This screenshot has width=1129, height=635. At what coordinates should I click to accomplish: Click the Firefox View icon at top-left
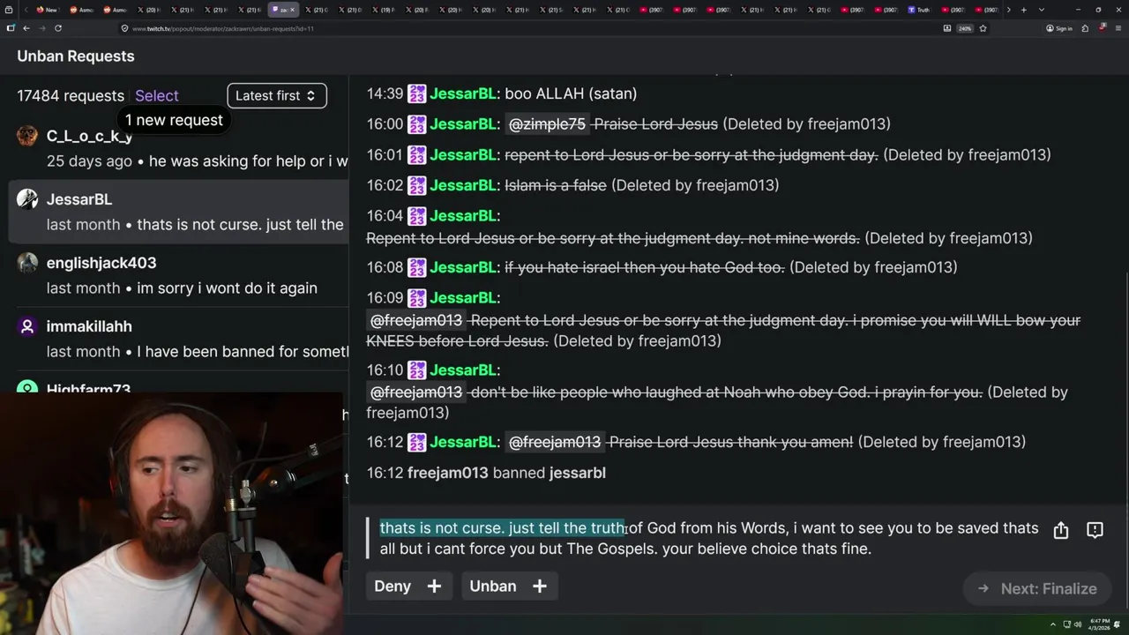pos(10,10)
